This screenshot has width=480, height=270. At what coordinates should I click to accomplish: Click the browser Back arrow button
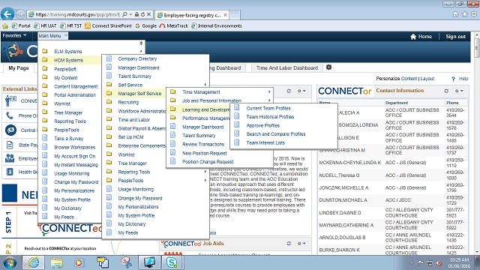pos(7,14)
